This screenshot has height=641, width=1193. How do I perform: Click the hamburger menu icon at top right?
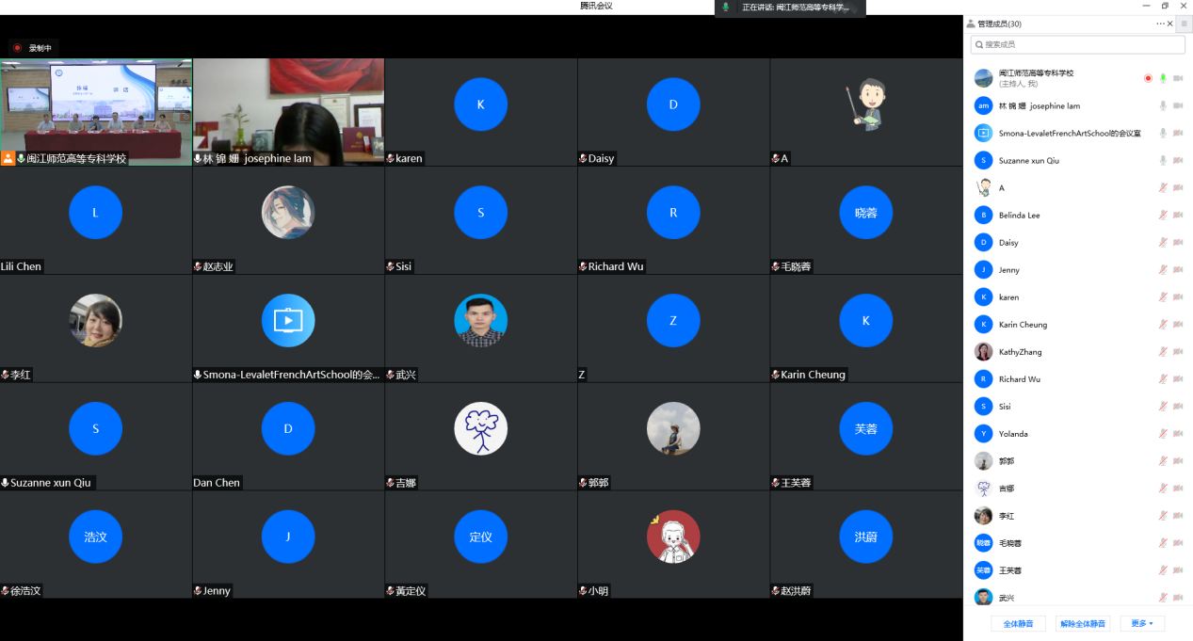click(x=1184, y=24)
